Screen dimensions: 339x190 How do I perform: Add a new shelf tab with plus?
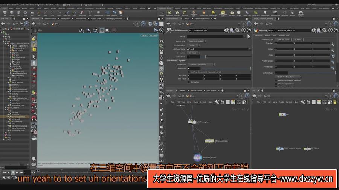tap(148, 8)
